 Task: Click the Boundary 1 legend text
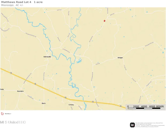point(8,114)
